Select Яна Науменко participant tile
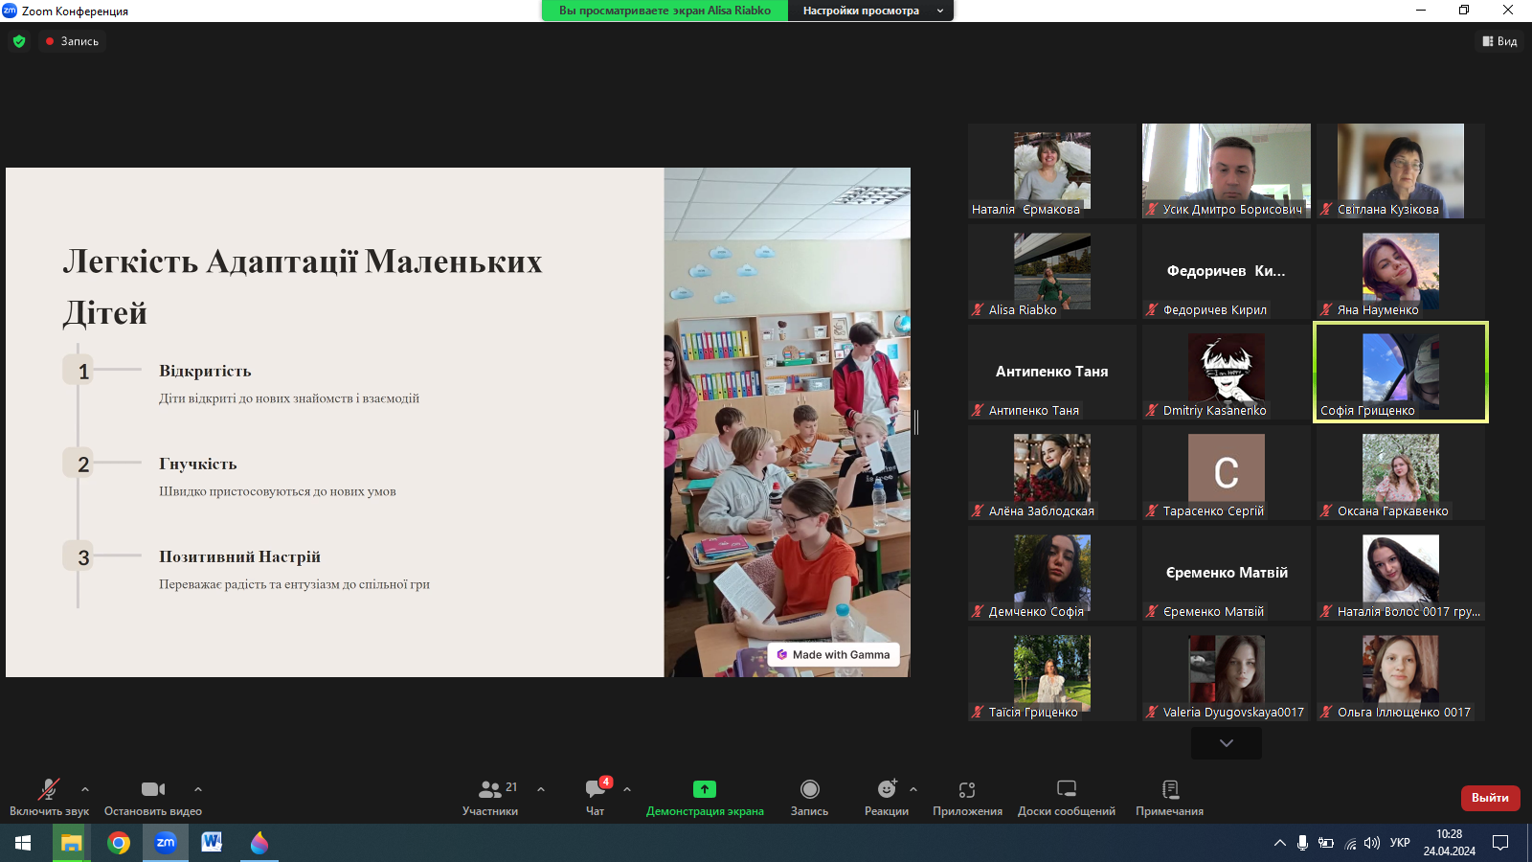 click(1401, 271)
